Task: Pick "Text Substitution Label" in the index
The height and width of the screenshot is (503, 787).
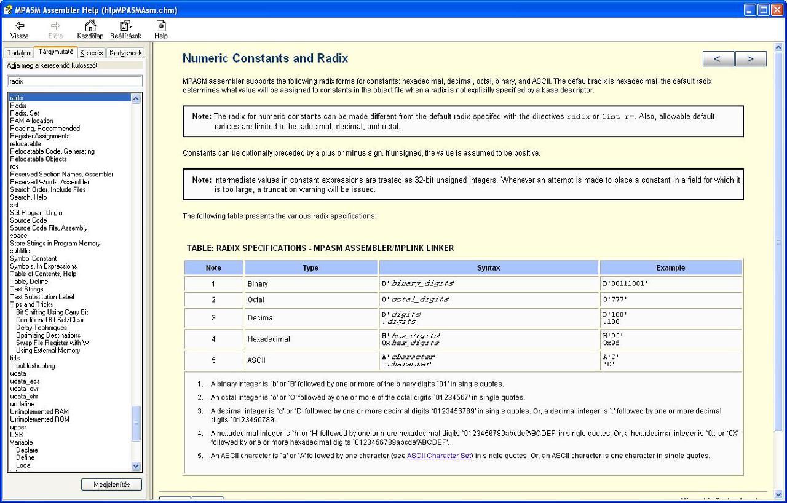Action: (x=42, y=296)
